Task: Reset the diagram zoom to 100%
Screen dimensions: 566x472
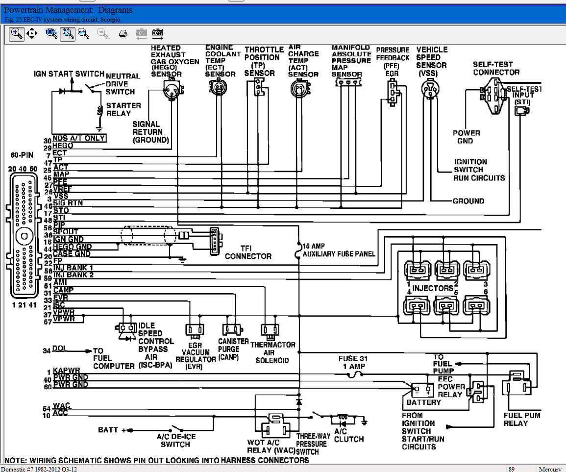Action: coord(51,33)
